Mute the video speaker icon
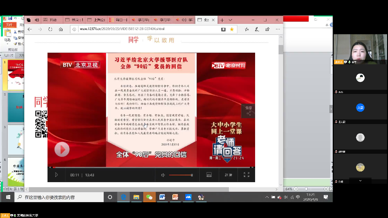 (x=163, y=175)
